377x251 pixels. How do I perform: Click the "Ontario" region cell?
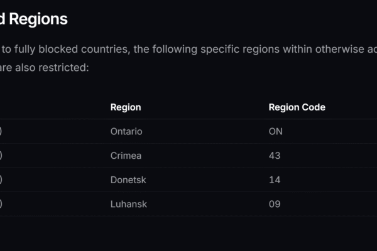126,132
